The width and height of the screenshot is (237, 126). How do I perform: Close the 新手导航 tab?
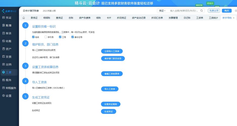pyautogui.click(x=234, y=18)
